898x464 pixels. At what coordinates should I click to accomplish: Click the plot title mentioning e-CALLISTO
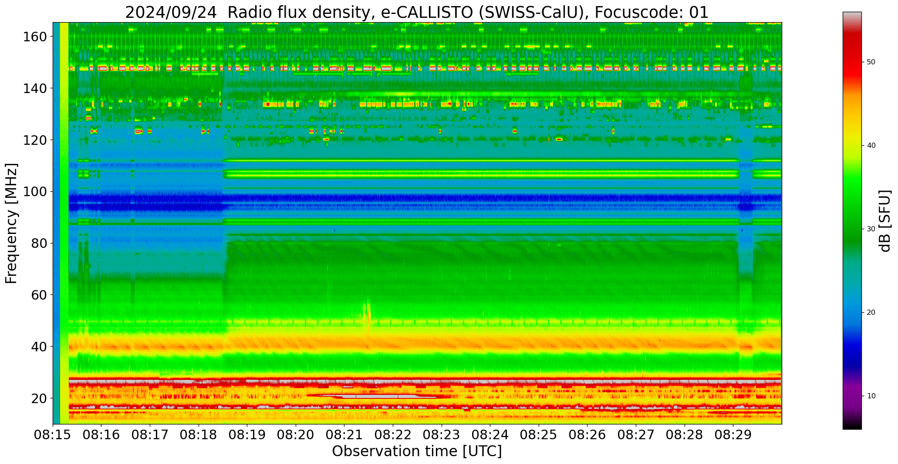click(x=417, y=12)
